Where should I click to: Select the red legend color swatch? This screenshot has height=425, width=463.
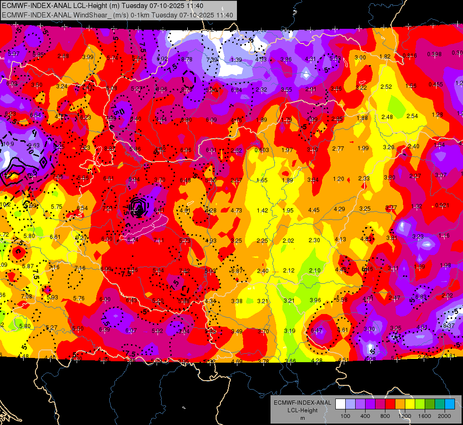390,404
